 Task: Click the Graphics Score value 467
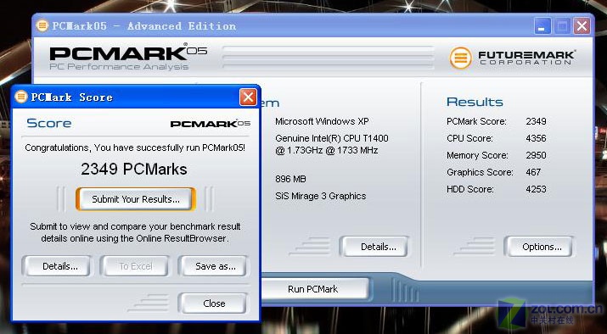click(533, 172)
